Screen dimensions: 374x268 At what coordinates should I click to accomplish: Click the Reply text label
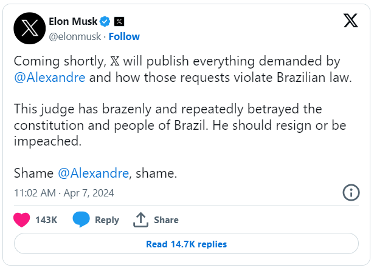107,220
